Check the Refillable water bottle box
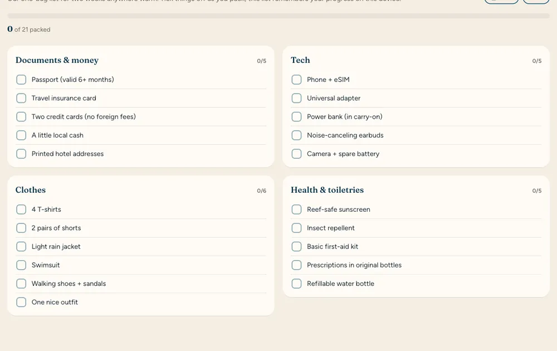The image size is (557, 351). pos(297,283)
